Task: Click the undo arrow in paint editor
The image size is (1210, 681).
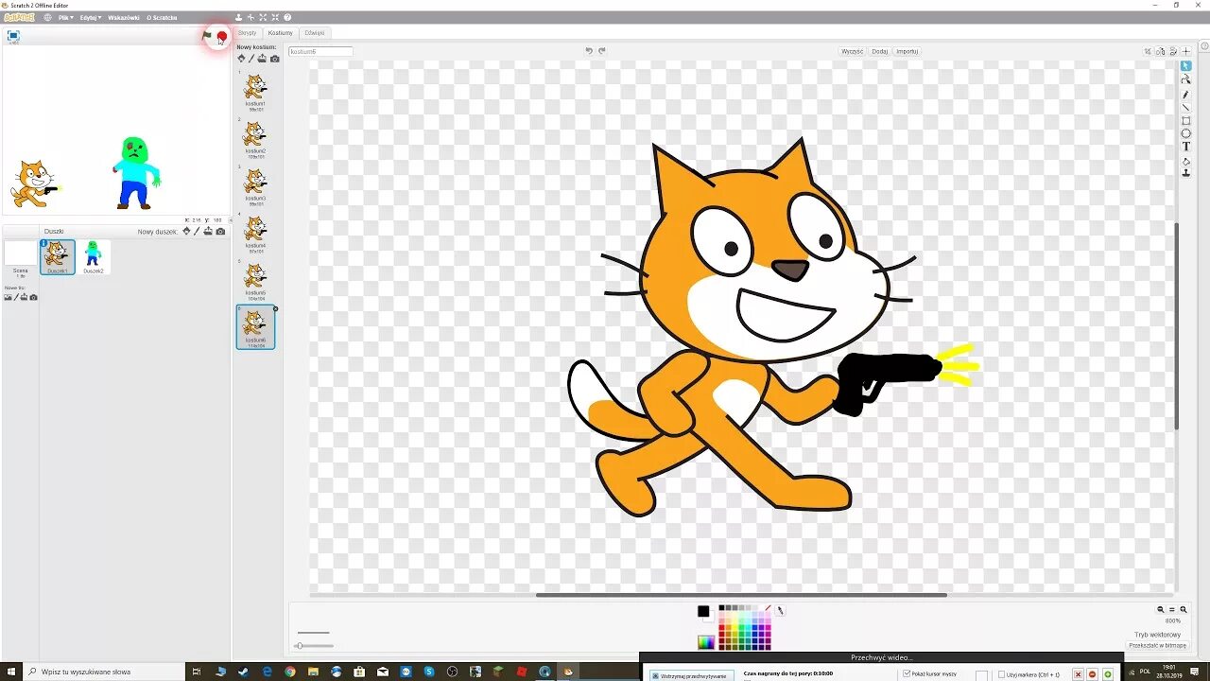Action: click(x=589, y=51)
